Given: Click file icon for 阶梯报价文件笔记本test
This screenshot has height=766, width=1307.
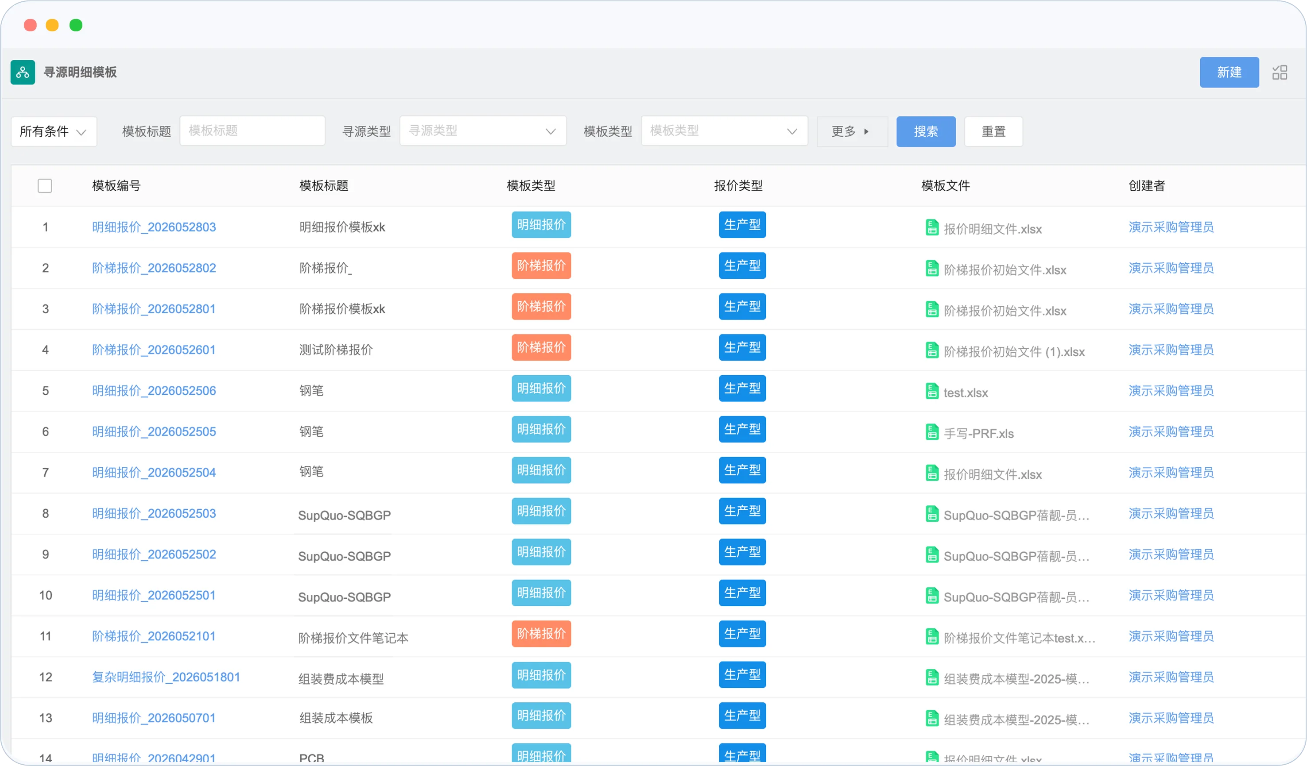Looking at the screenshot, I should pyautogui.click(x=932, y=637).
